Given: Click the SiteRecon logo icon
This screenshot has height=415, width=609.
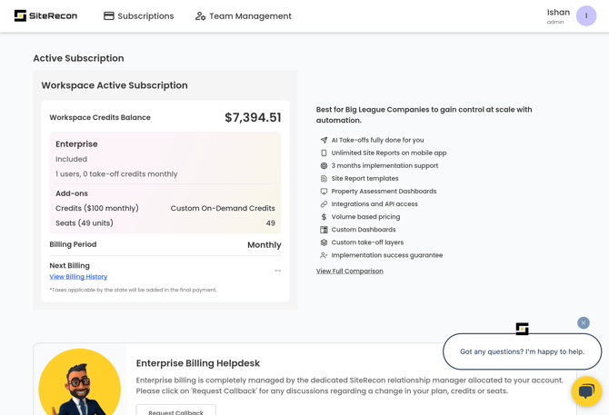Looking at the screenshot, I should 20,15.
